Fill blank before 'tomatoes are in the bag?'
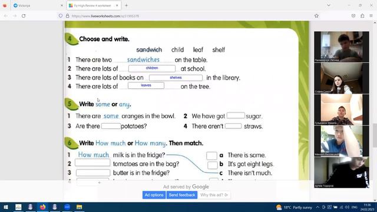377x212 pixels. pos(92,163)
